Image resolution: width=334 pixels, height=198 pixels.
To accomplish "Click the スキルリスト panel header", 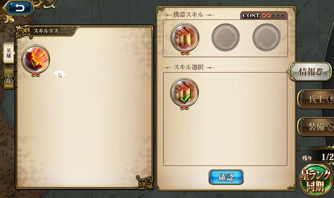I will pos(46,31).
